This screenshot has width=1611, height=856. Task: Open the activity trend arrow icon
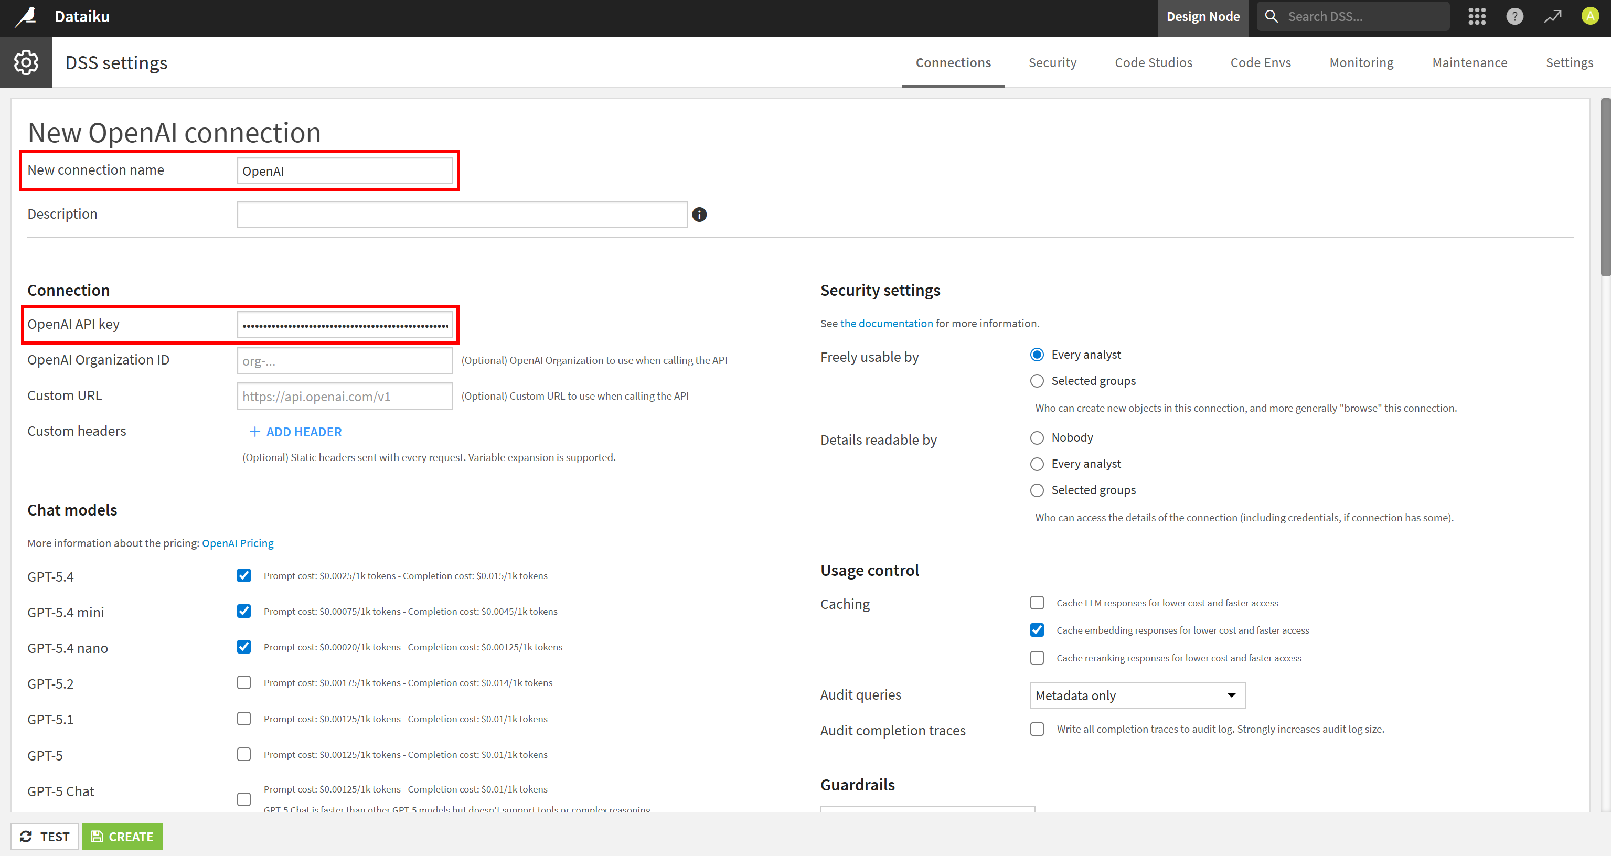[1552, 17]
